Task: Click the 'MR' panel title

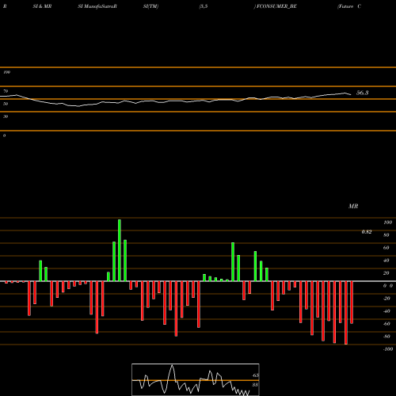Action: point(353,206)
